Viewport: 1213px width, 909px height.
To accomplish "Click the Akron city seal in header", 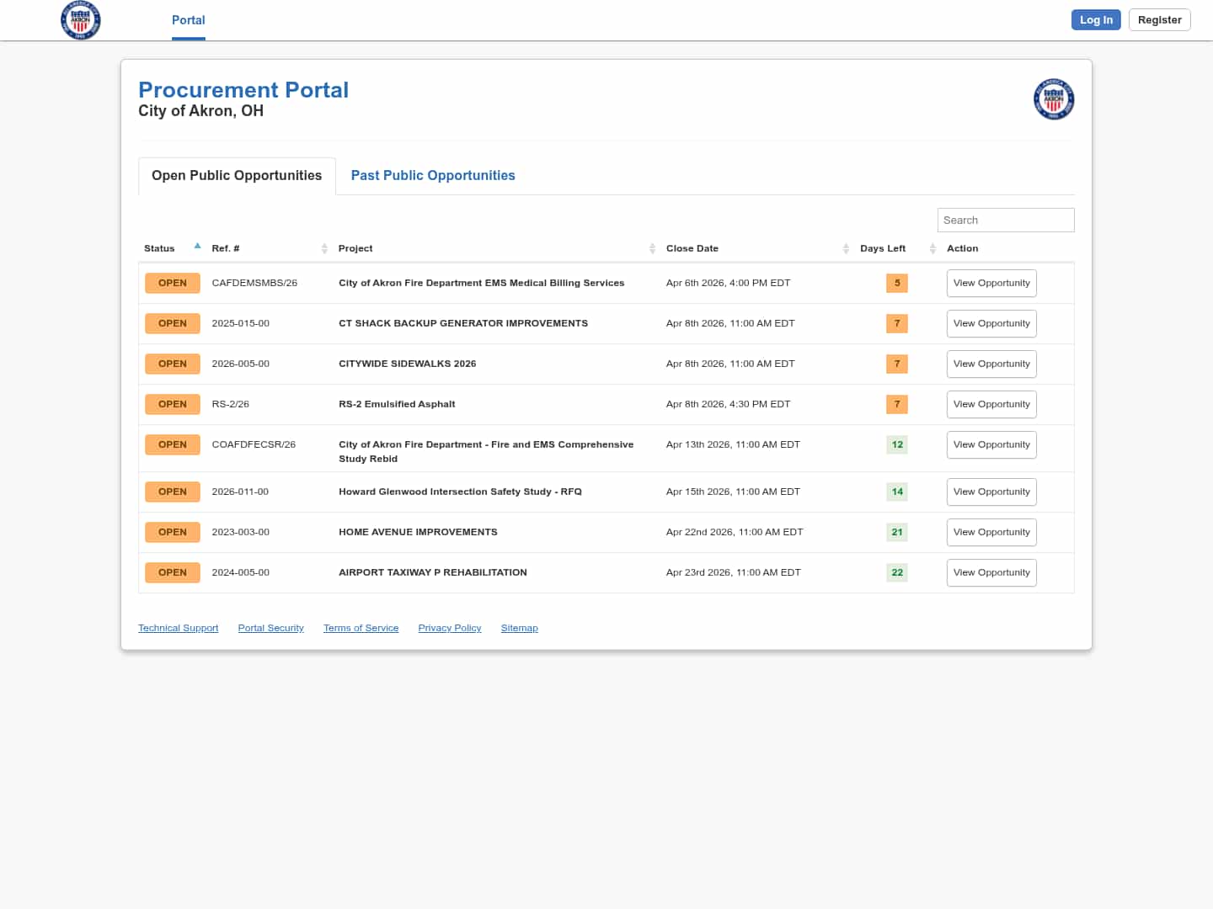I will [x=81, y=20].
